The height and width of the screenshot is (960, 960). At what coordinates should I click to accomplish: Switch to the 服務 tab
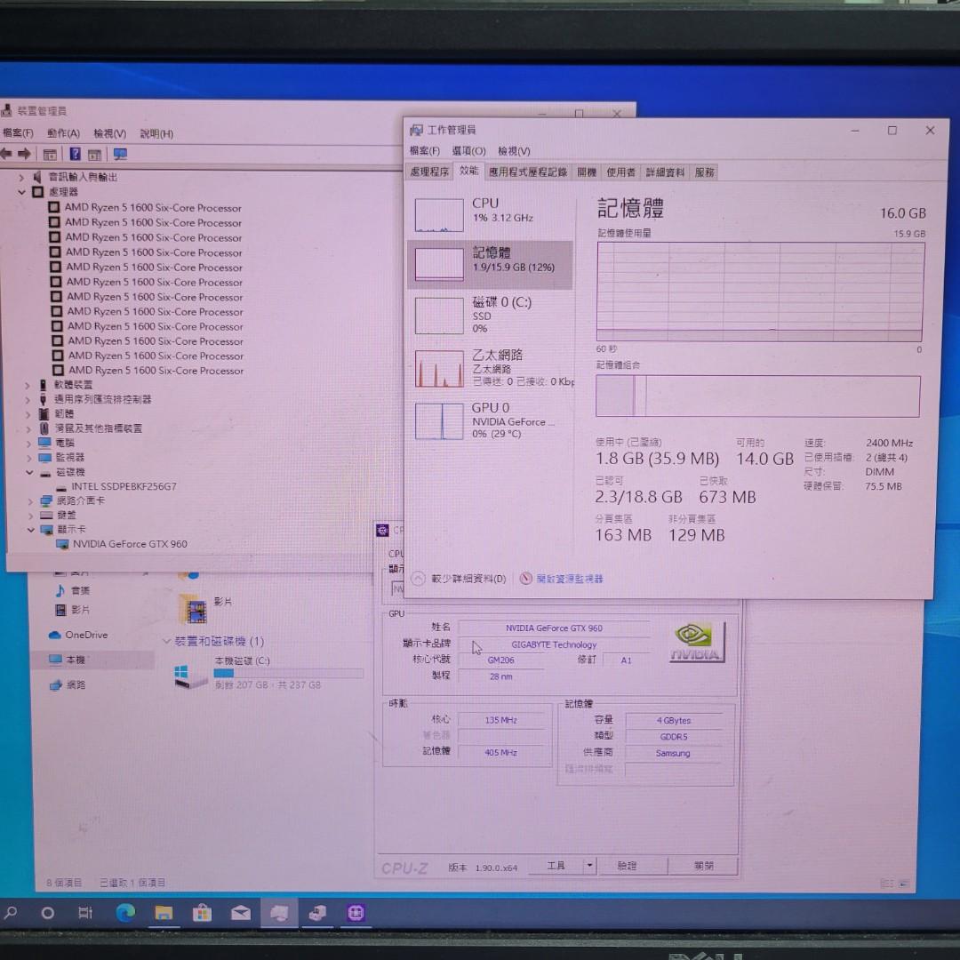click(704, 172)
